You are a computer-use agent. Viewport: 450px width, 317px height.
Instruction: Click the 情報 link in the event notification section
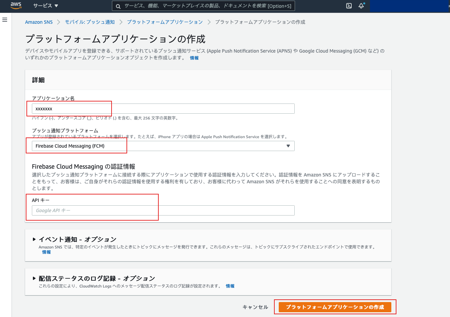click(x=46, y=252)
